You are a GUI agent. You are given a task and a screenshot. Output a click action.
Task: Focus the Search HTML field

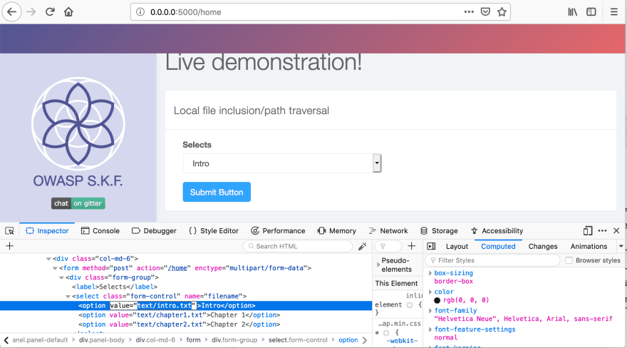tap(298, 247)
